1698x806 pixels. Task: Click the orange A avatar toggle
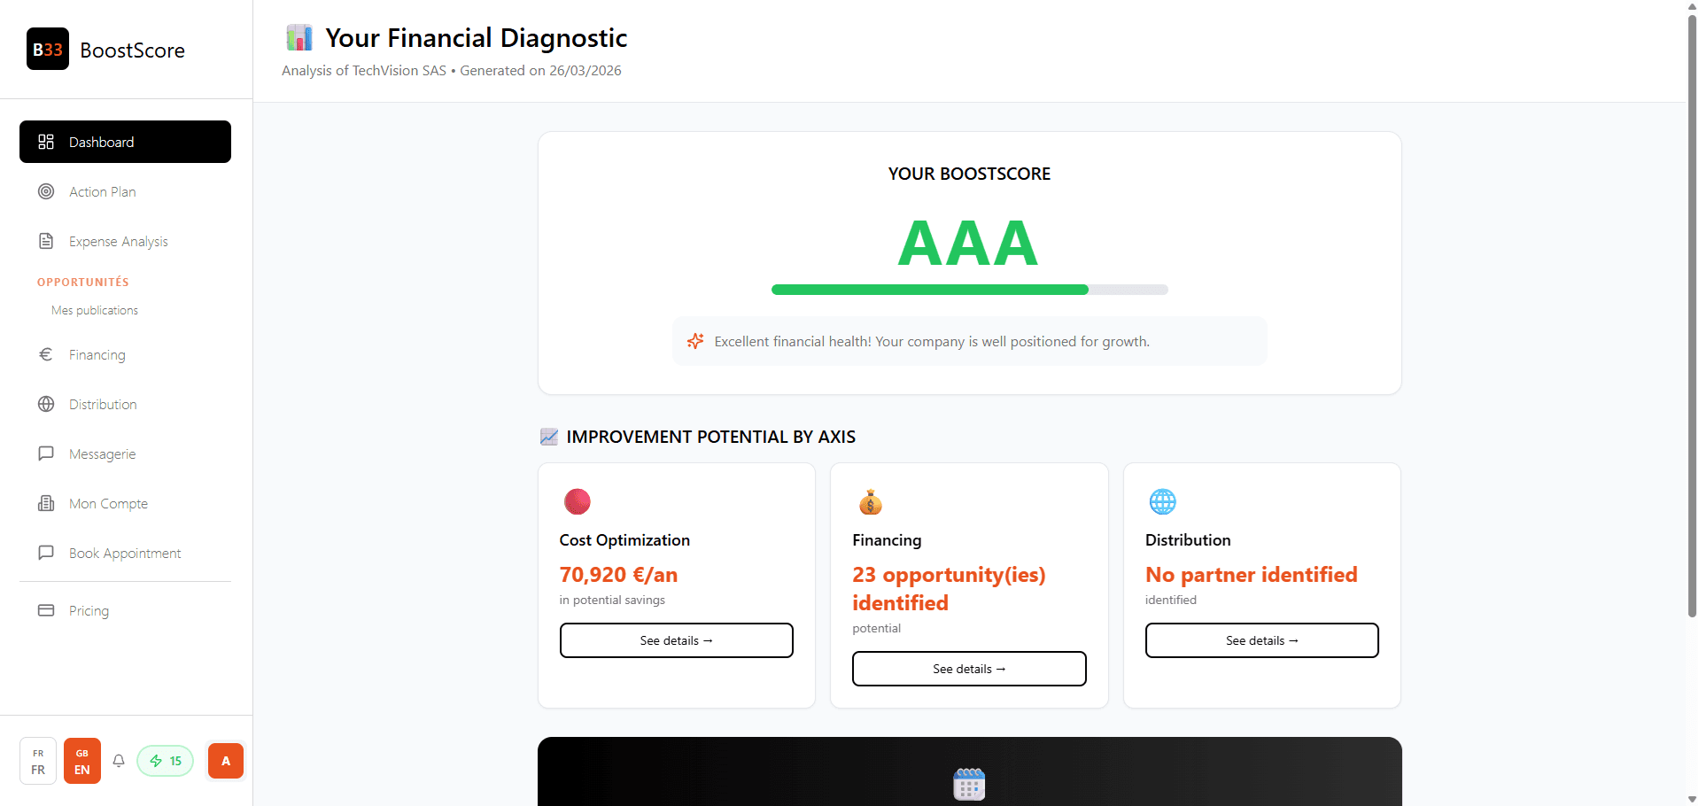pyautogui.click(x=225, y=761)
